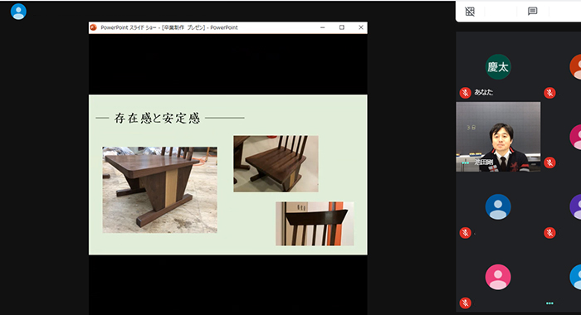Click the teal dots at the bottom-right tile

(549, 303)
